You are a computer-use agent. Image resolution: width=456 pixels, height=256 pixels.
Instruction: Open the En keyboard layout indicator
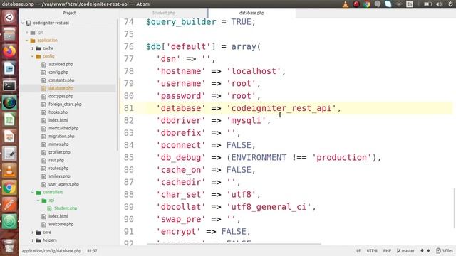(410, 4)
